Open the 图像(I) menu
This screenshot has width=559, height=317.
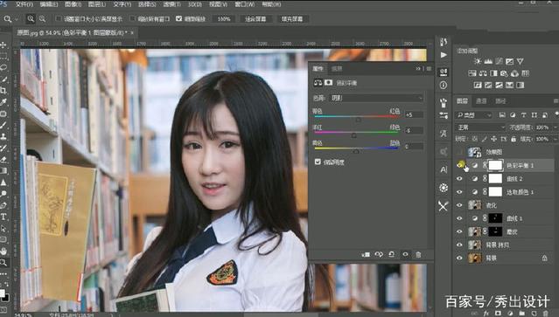pos(73,4)
